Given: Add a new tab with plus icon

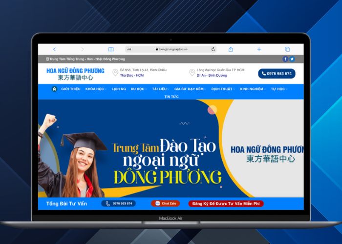Looking at the screenshot, I should click(x=259, y=49).
